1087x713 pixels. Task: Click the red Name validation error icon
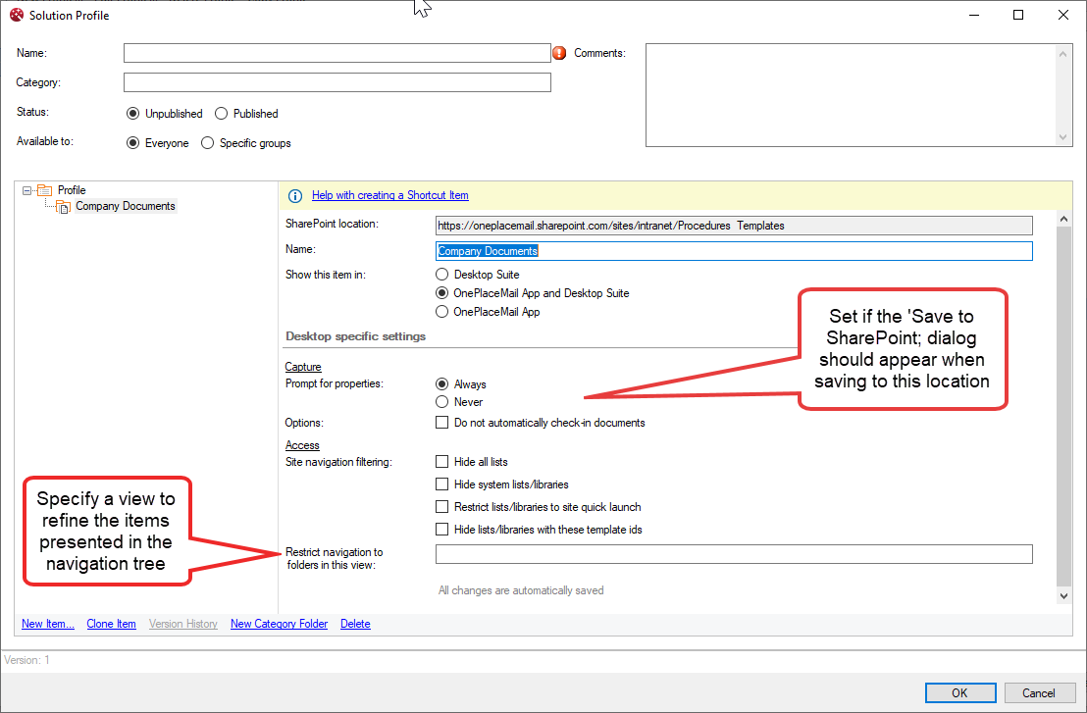click(x=560, y=53)
